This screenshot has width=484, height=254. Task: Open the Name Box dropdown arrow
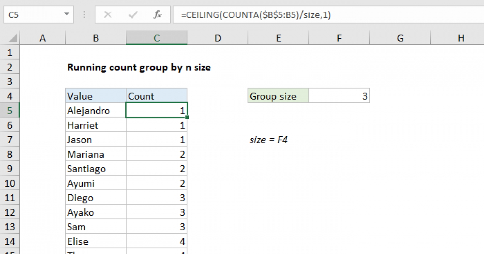[x=67, y=15]
